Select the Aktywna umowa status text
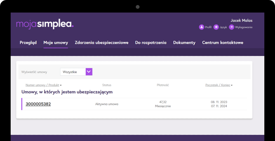The height and width of the screenshot is (141, 275). click(107, 104)
